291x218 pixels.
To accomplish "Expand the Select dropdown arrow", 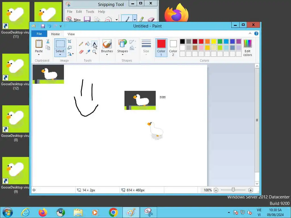I will point(60,55).
